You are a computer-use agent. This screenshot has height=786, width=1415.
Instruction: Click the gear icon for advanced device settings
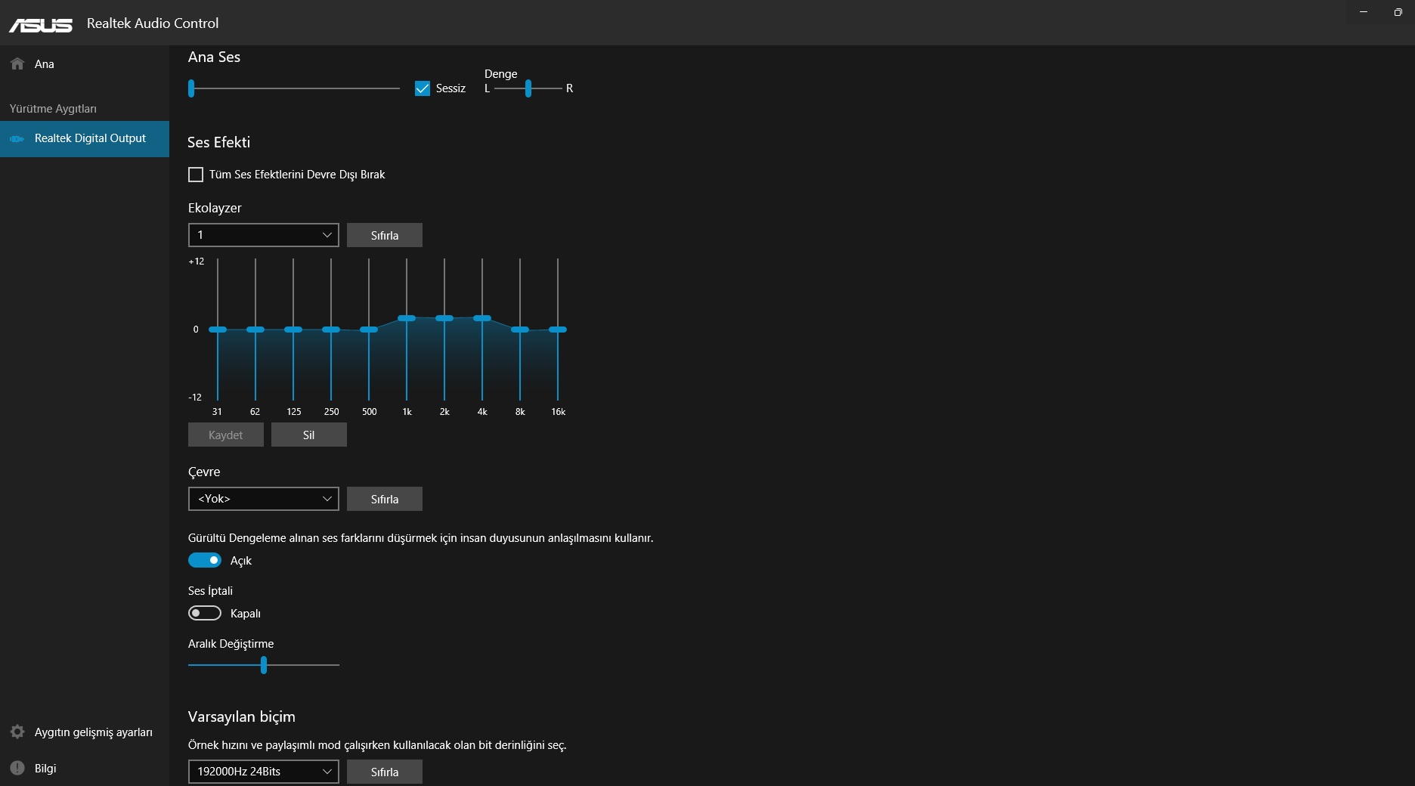(x=17, y=732)
